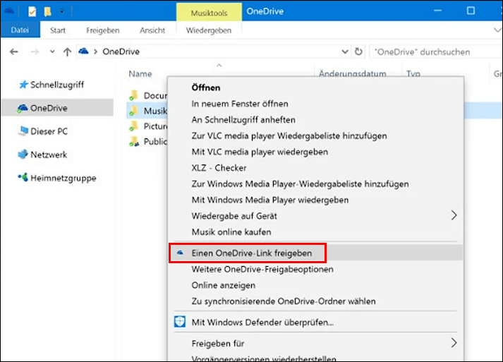Switch to the Wiedergeben ribbon tab
Screen dimensions: 503x362
point(209,30)
